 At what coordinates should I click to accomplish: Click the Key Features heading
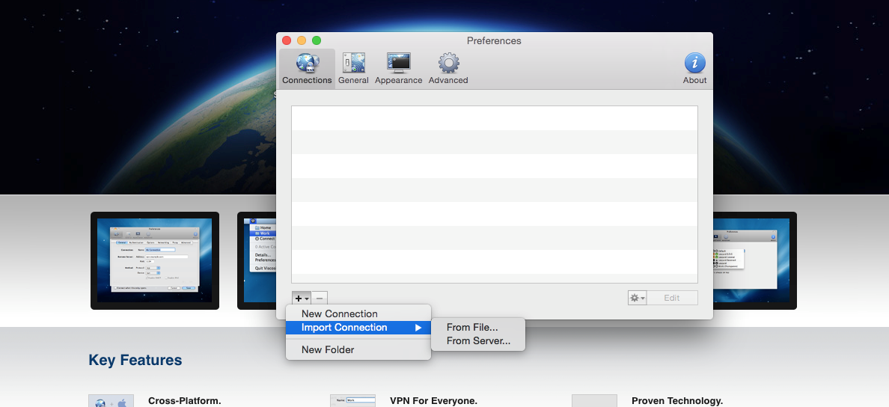pos(135,360)
